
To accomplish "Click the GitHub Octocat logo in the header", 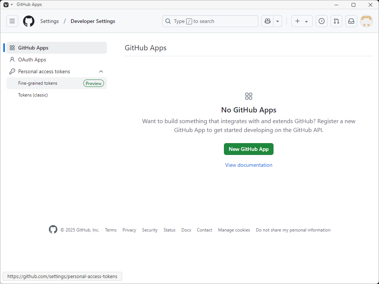I will [28, 21].
